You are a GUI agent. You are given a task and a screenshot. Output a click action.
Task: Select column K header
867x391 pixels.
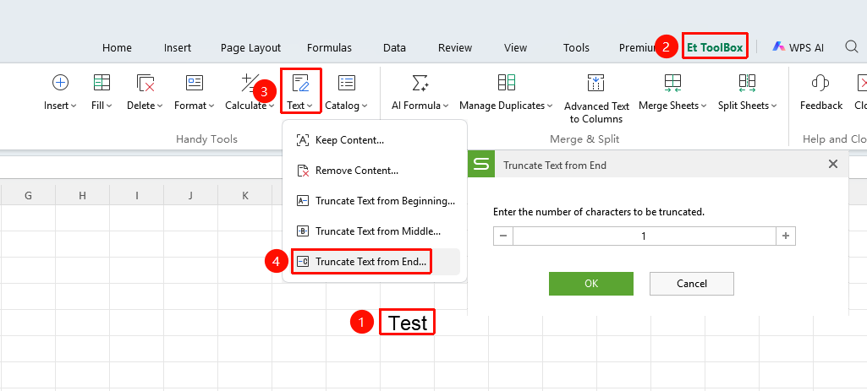[x=245, y=195]
